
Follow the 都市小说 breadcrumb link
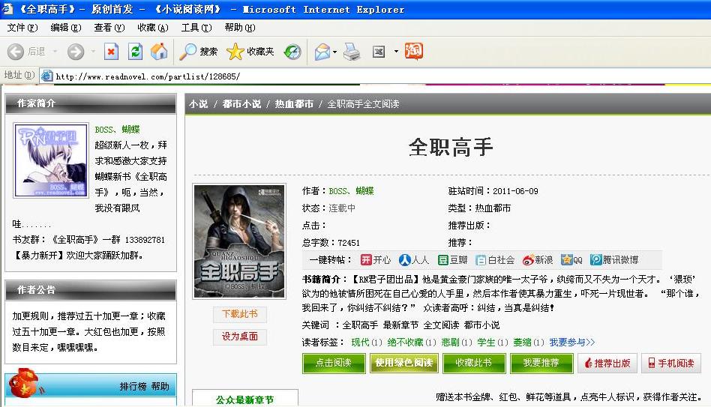(x=241, y=103)
